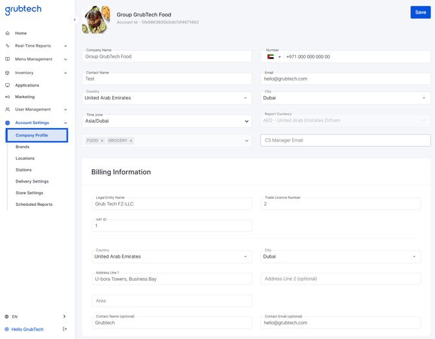Viewport: 435px width, 339px height.
Task: Open Scheduled Reports page
Action: tap(34, 205)
